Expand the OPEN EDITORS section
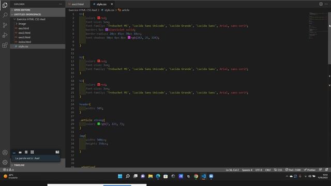This screenshot has width=331, height=186. (x=38, y=10)
